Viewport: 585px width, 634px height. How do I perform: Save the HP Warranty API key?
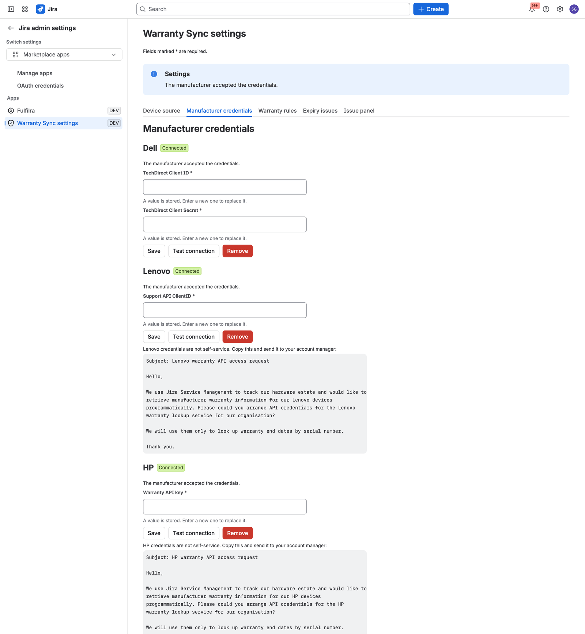154,533
